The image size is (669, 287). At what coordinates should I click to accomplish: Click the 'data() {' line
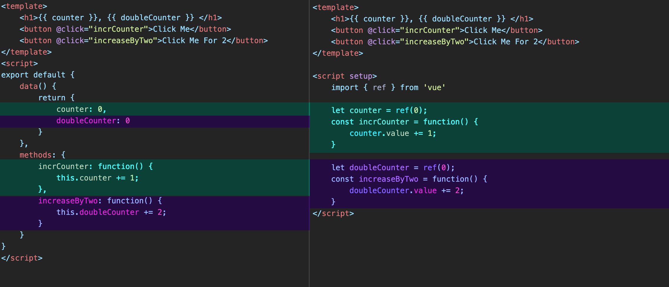(38, 86)
